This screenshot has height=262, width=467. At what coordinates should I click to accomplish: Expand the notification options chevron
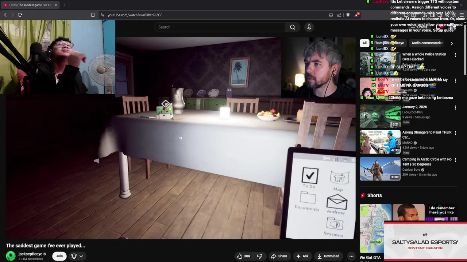81,256
